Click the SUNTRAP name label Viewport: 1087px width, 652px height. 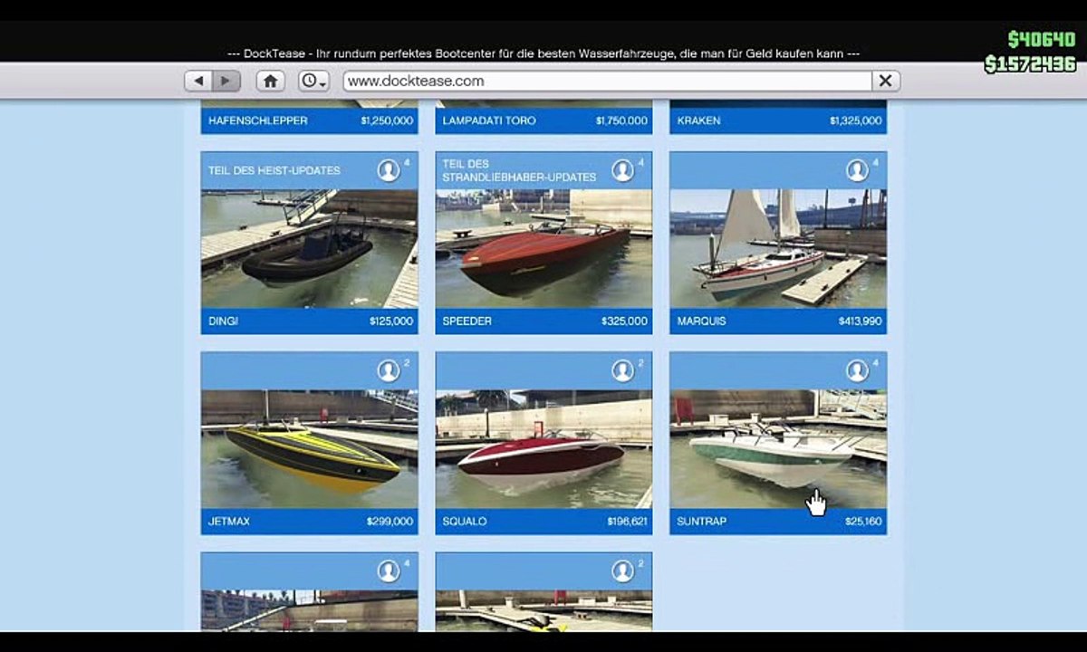tap(701, 522)
